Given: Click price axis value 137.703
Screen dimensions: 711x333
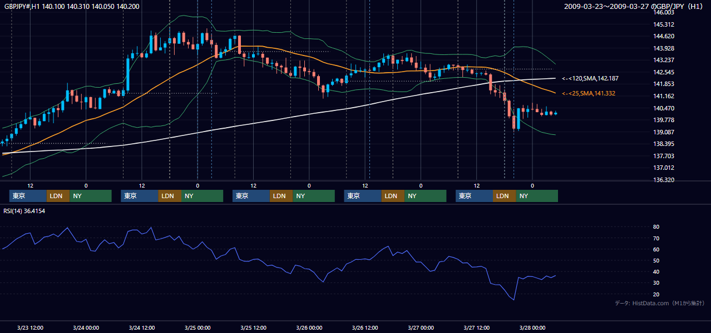Looking at the screenshot, I should pyautogui.click(x=663, y=156).
